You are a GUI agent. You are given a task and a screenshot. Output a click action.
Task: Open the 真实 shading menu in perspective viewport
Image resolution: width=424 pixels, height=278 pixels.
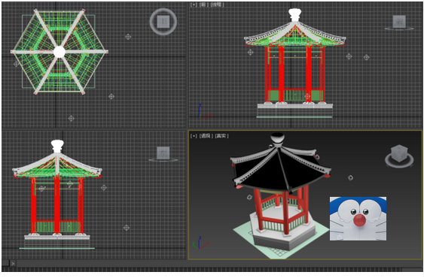[221, 136]
